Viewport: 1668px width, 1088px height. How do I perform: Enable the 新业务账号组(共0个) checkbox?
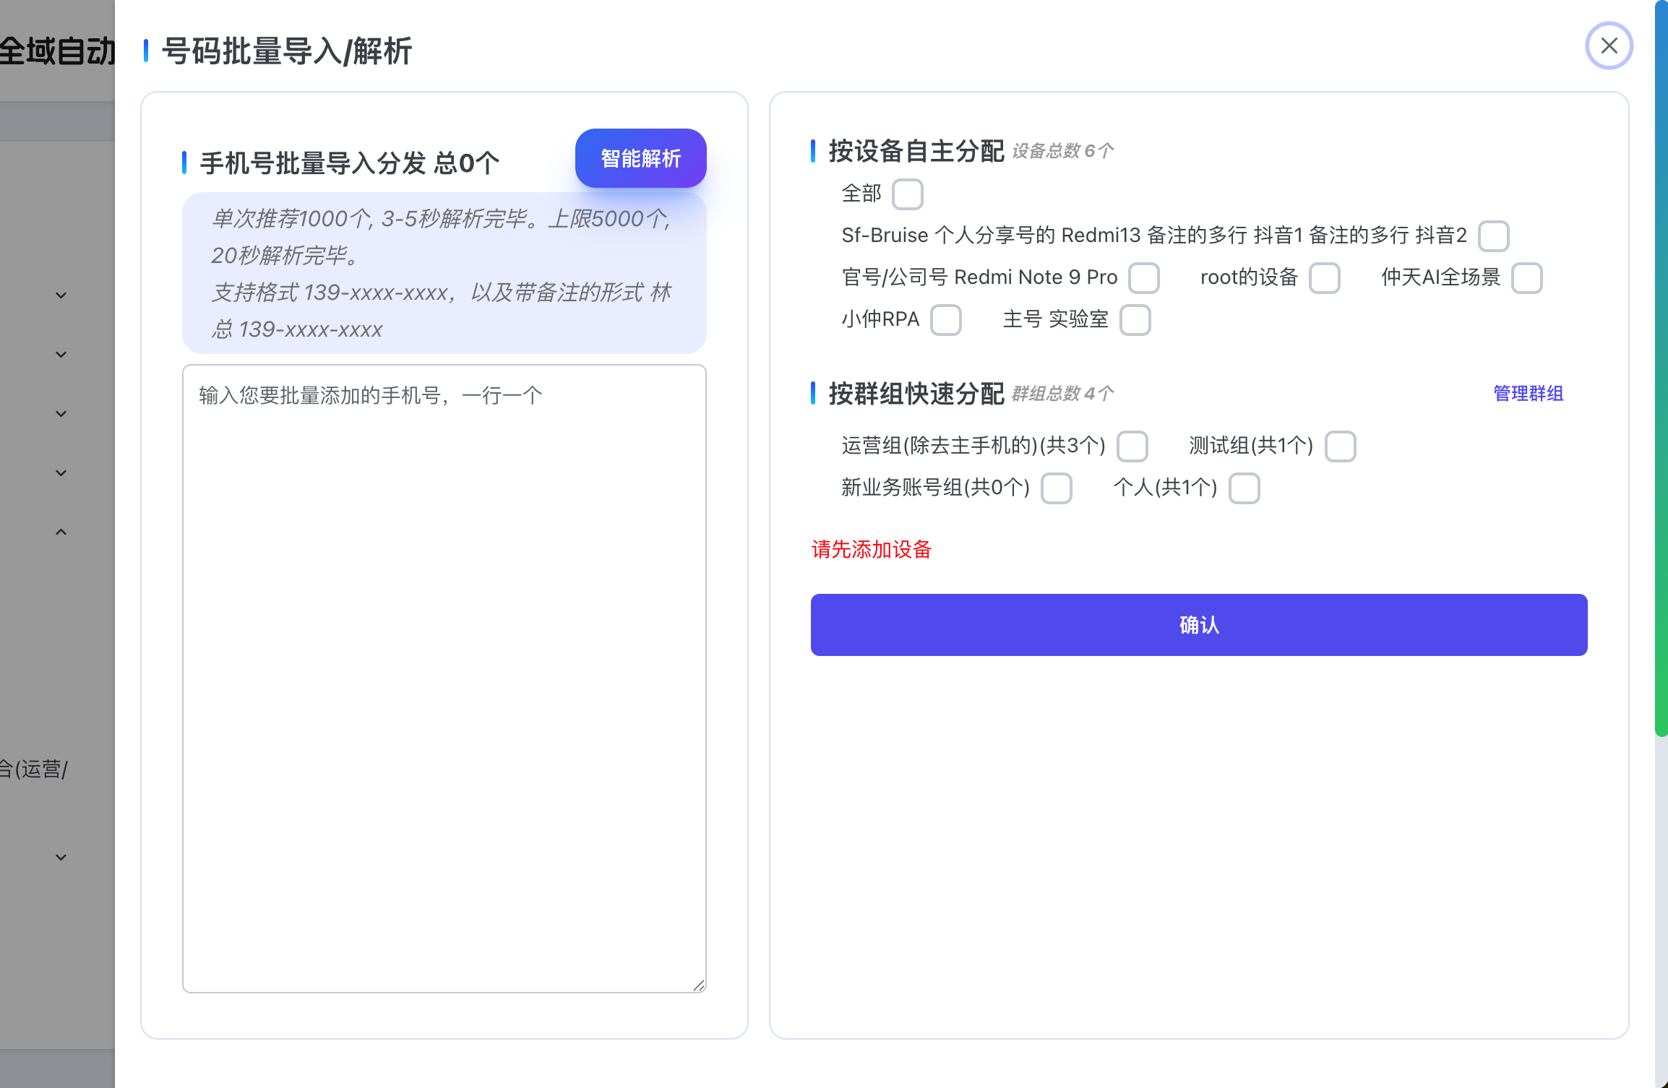(x=1056, y=488)
